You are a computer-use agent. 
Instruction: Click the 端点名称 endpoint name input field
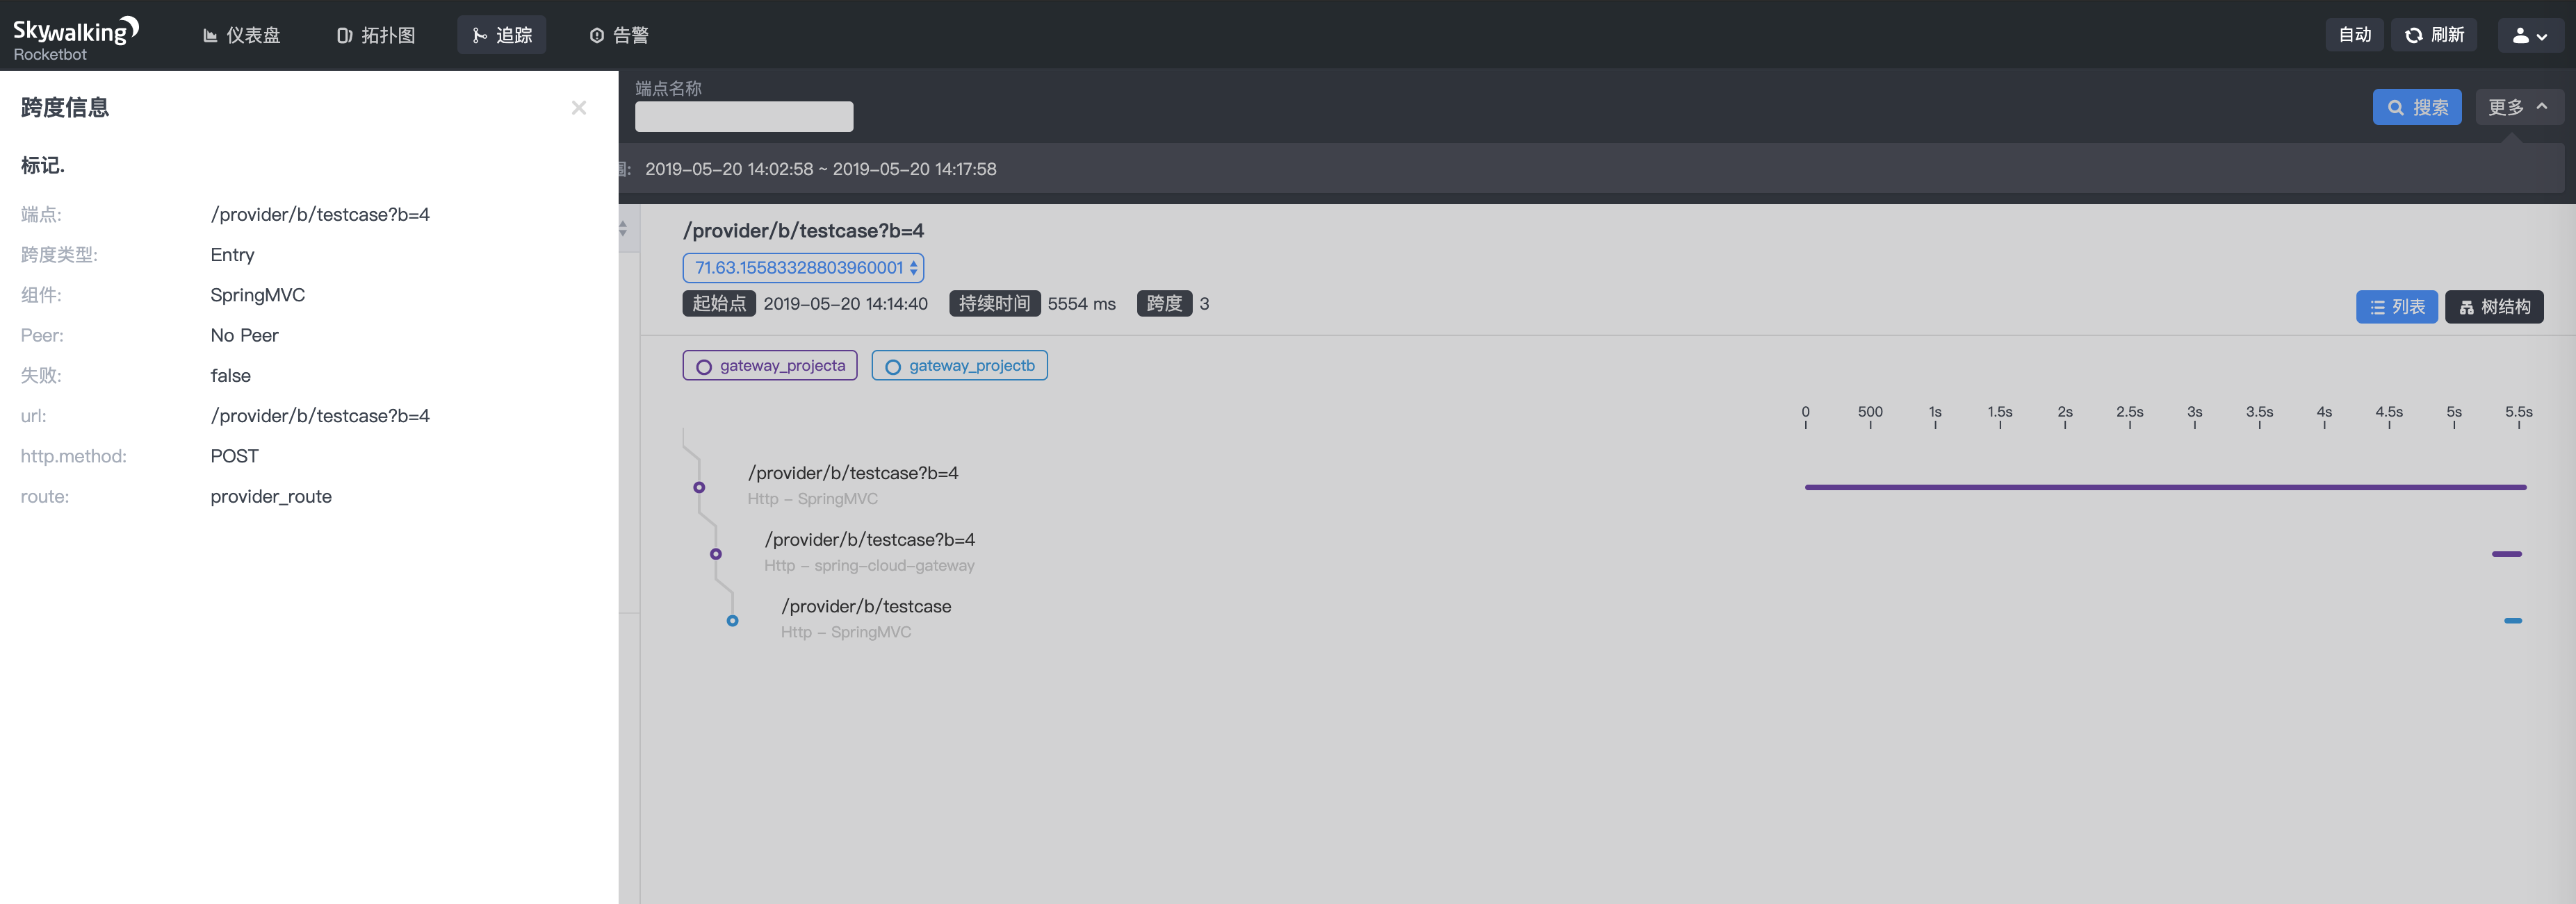point(744,116)
